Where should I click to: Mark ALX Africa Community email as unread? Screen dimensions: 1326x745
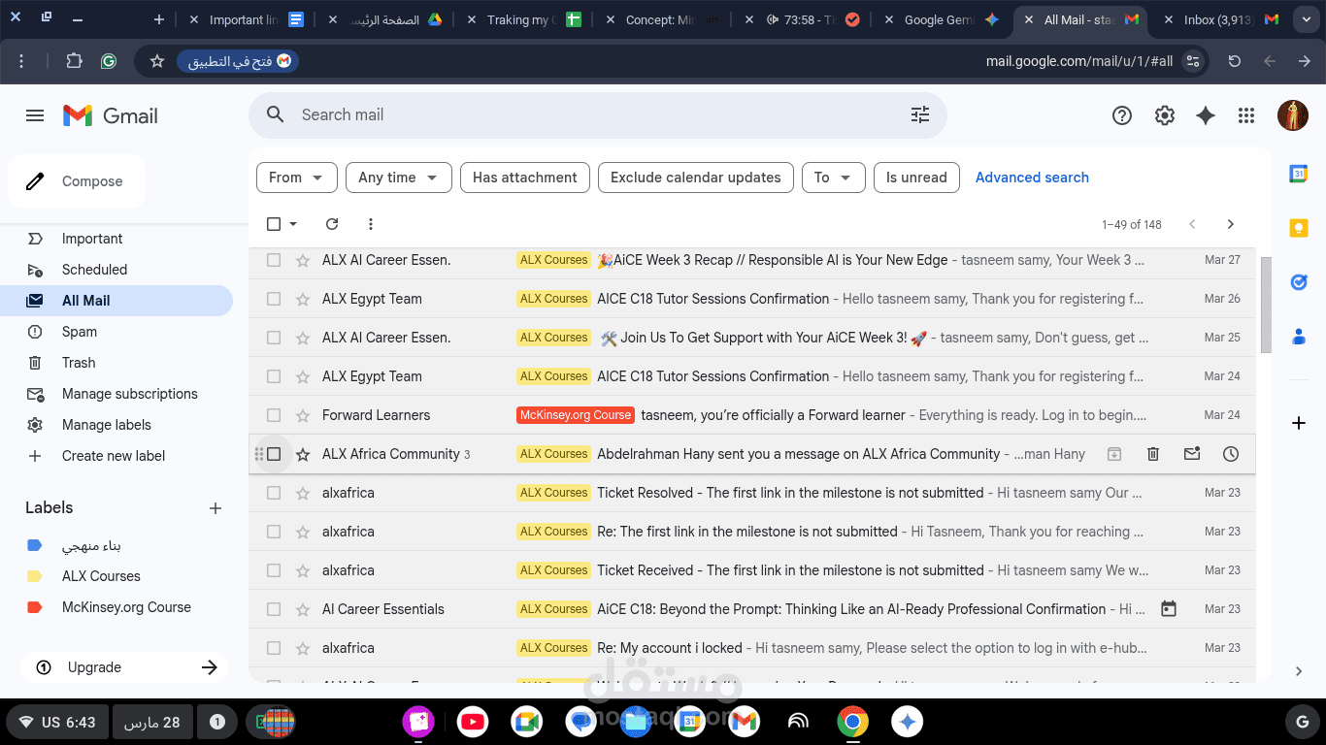click(x=1192, y=454)
